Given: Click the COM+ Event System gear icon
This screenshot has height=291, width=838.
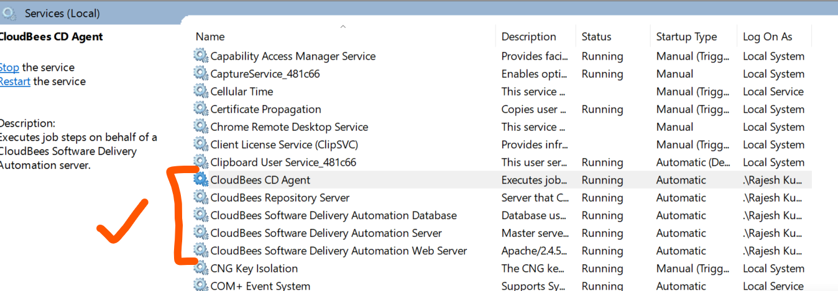Looking at the screenshot, I should pyautogui.click(x=201, y=286).
